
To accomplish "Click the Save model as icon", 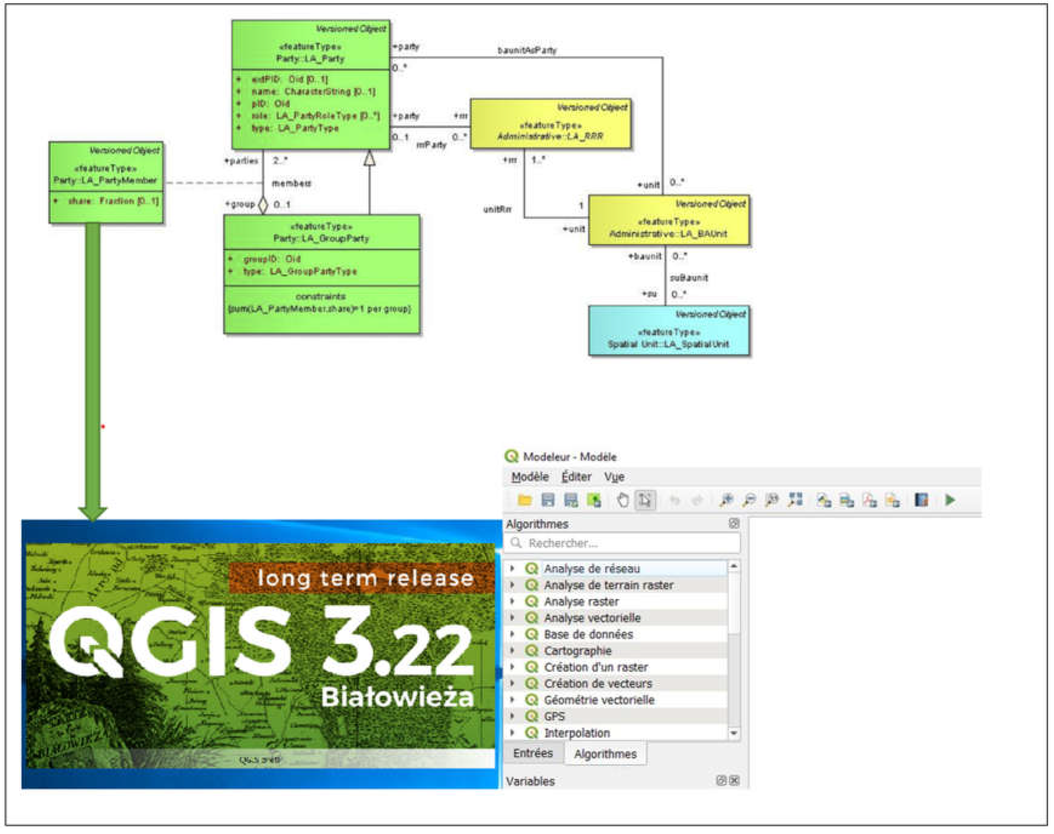I will [x=570, y=500].
